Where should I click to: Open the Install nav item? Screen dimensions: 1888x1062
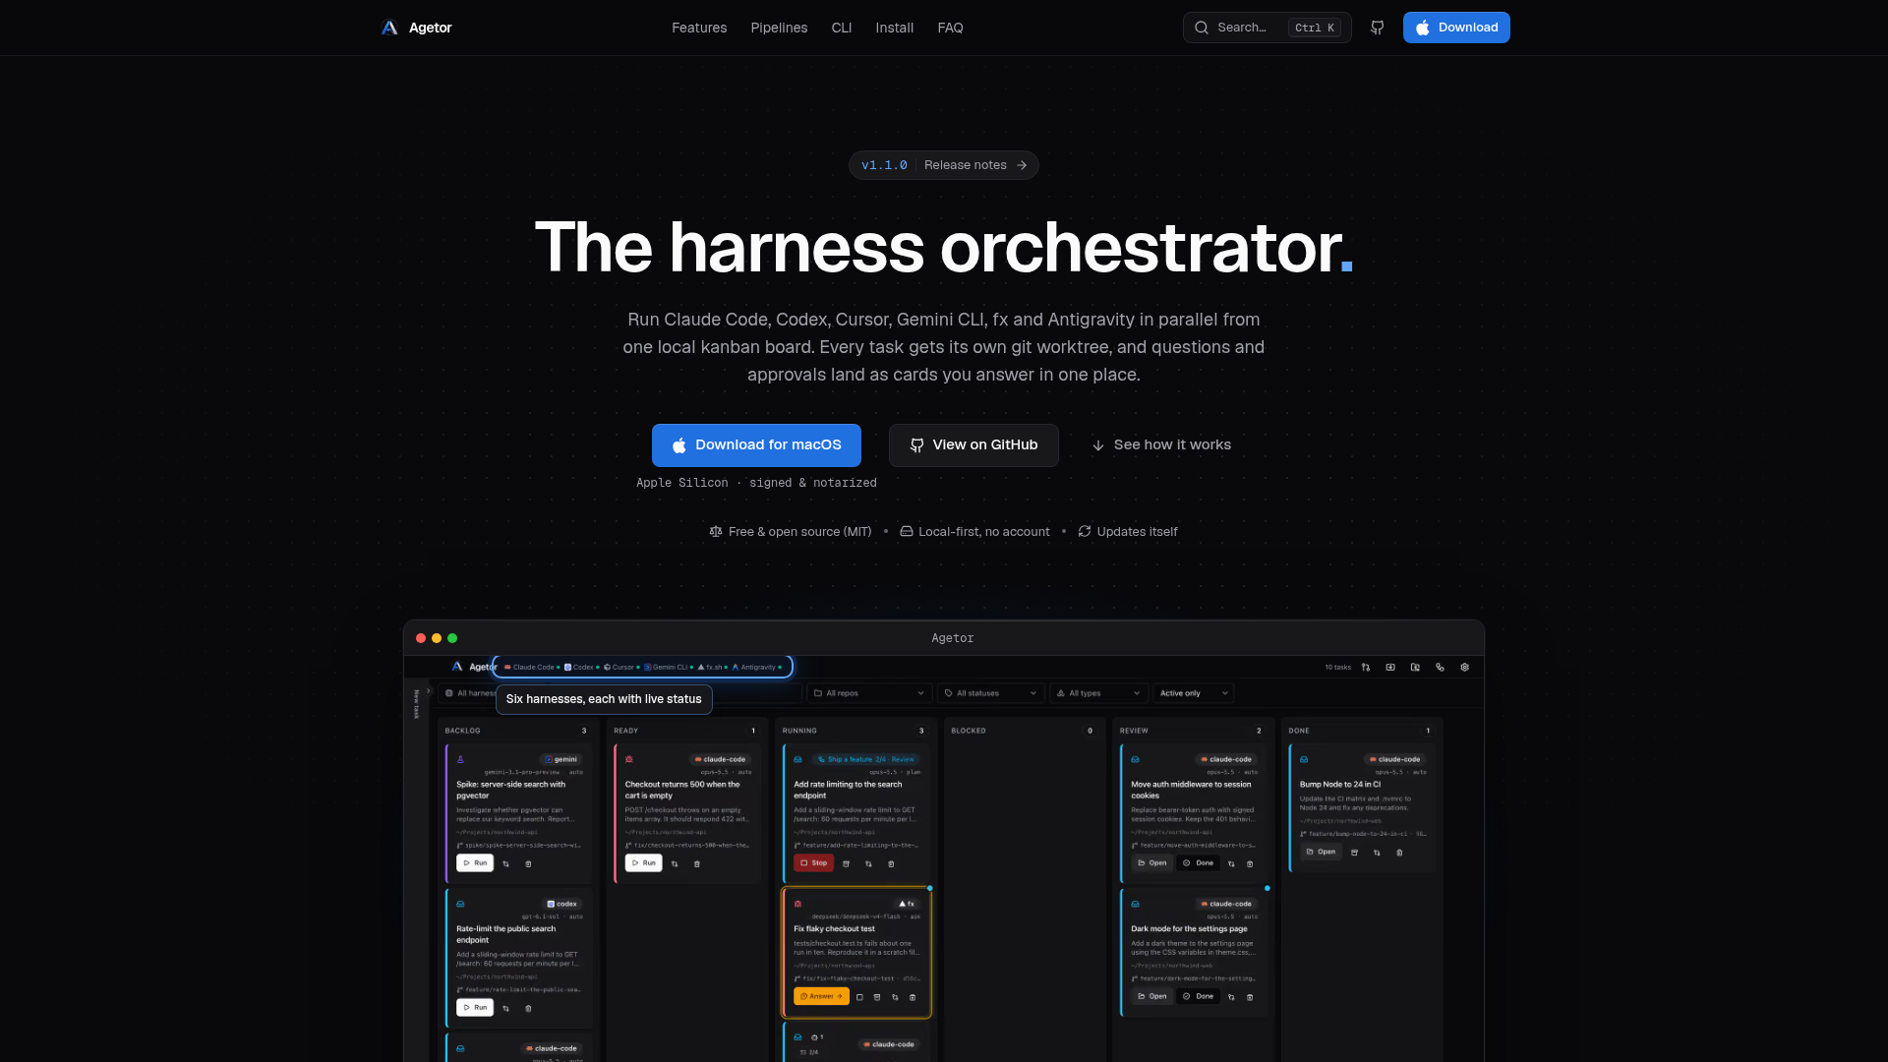click(x=895, y=28)
